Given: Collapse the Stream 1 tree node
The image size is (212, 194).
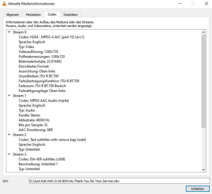Looking at the screenshot, I should click(9, 96).
